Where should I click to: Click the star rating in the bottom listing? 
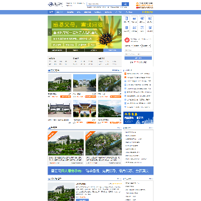point(117,184)
